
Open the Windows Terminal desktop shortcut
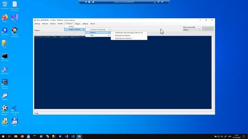pyautogui.click(x=5, y=84)
